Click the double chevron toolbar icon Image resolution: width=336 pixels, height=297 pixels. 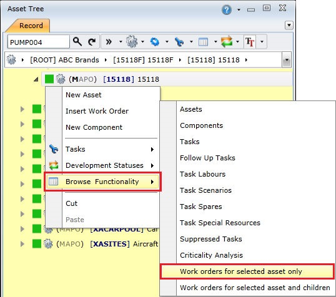pyautogui.click(x=109, y=42)
